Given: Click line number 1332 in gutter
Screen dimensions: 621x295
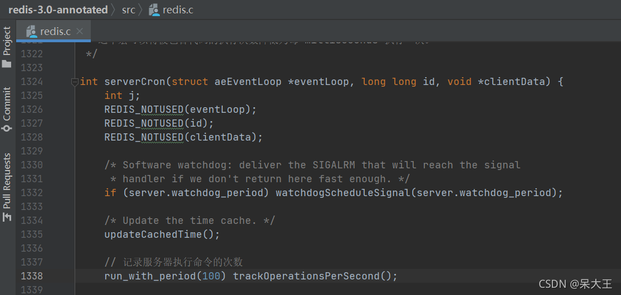Looking at the screenshot, I should pos(32,193).
